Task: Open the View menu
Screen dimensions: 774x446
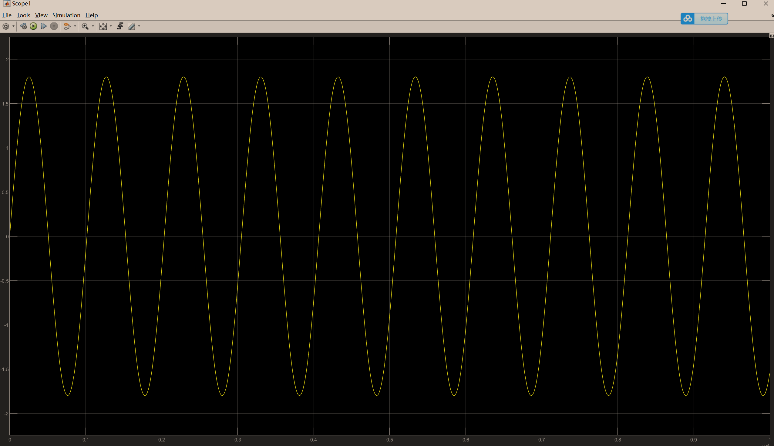Action: pos(41,15)
